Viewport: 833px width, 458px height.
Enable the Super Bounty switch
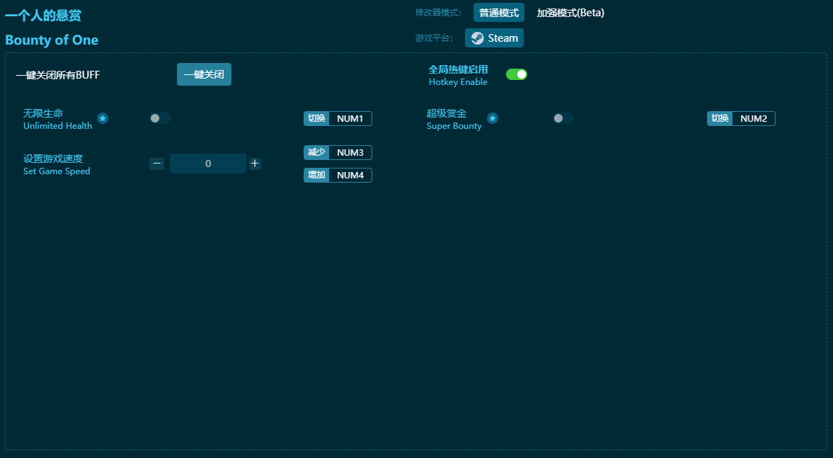[563, 118]
